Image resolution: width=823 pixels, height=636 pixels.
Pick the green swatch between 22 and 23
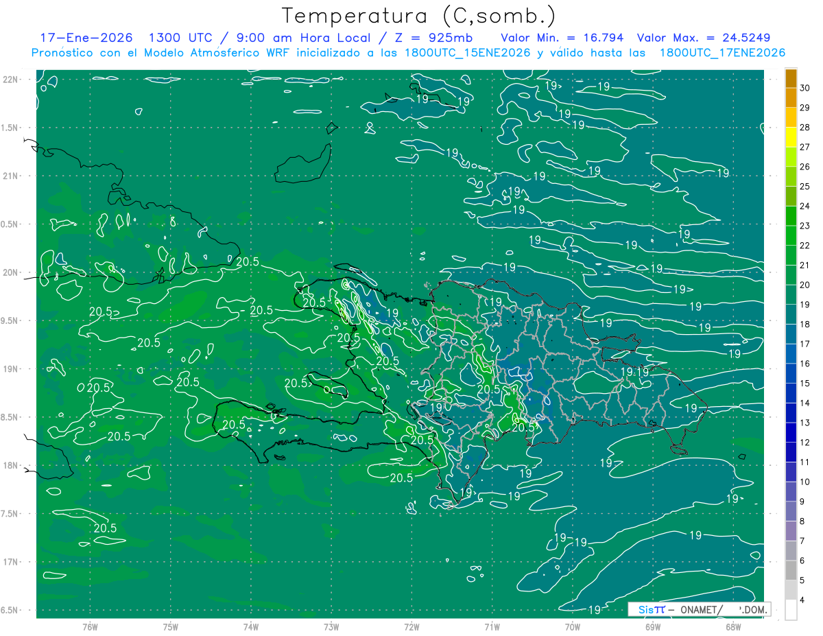pyautogui.click(x=791, y=236)
